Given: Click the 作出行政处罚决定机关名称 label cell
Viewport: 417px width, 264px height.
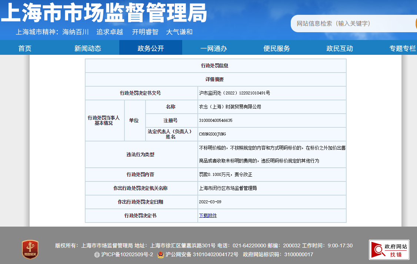Looking at the screenshot, I should [141, 188].
